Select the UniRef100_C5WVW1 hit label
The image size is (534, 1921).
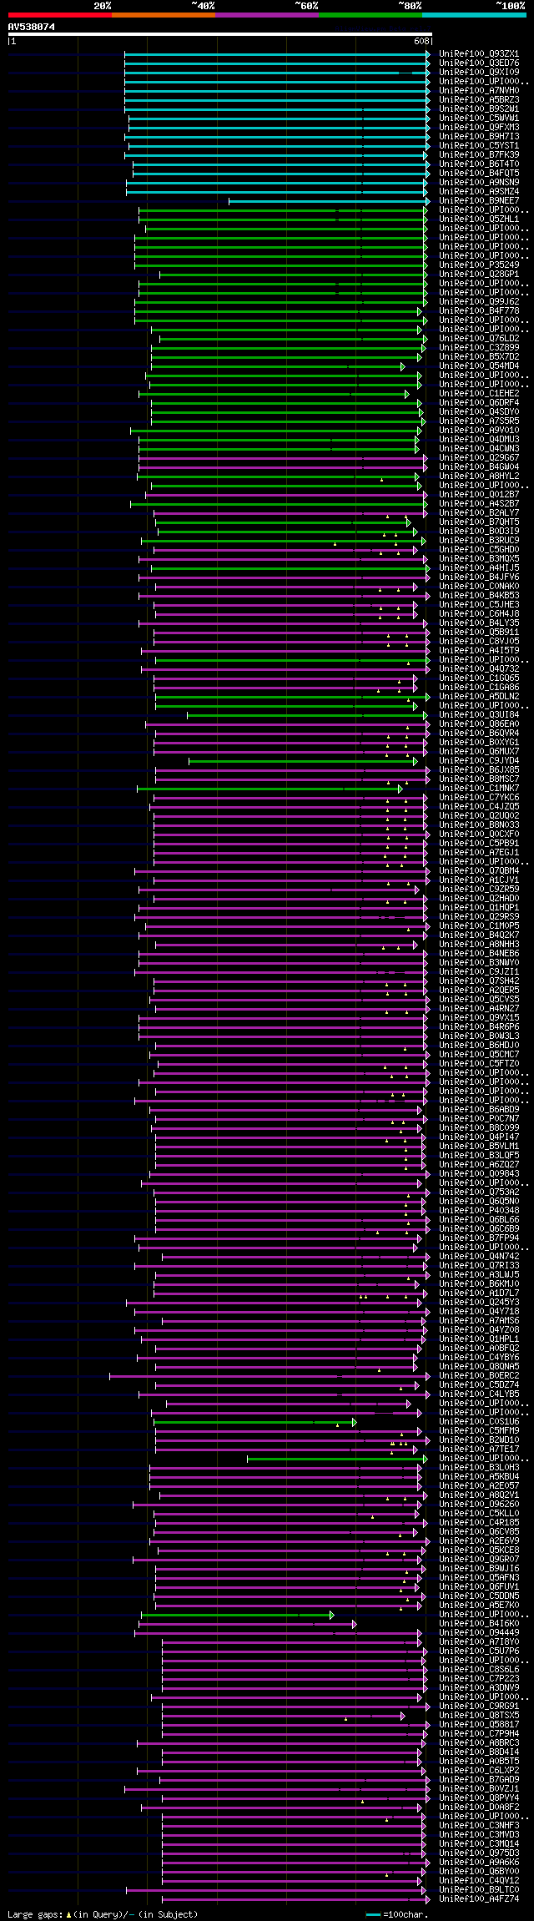coord(479,118)
